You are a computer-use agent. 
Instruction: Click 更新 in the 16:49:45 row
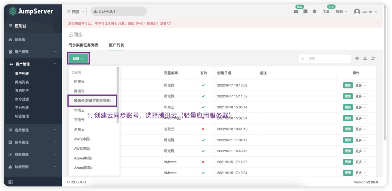point(348,151)
